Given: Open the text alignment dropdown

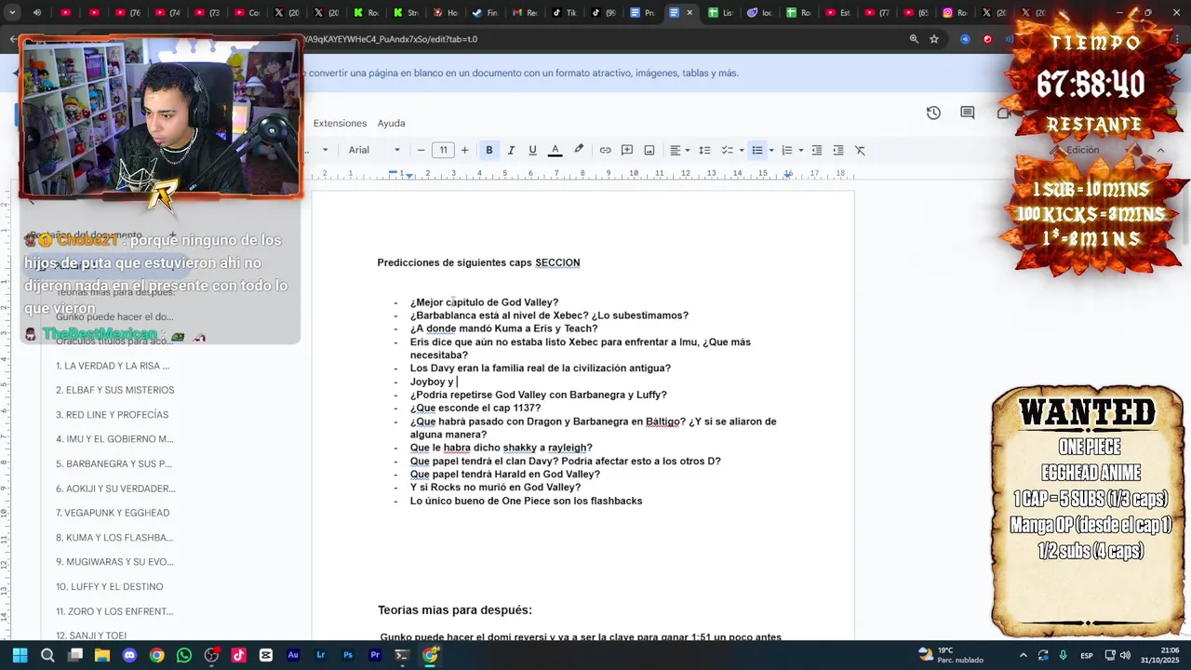Looking at the screenshot, I should coord(680,150).
